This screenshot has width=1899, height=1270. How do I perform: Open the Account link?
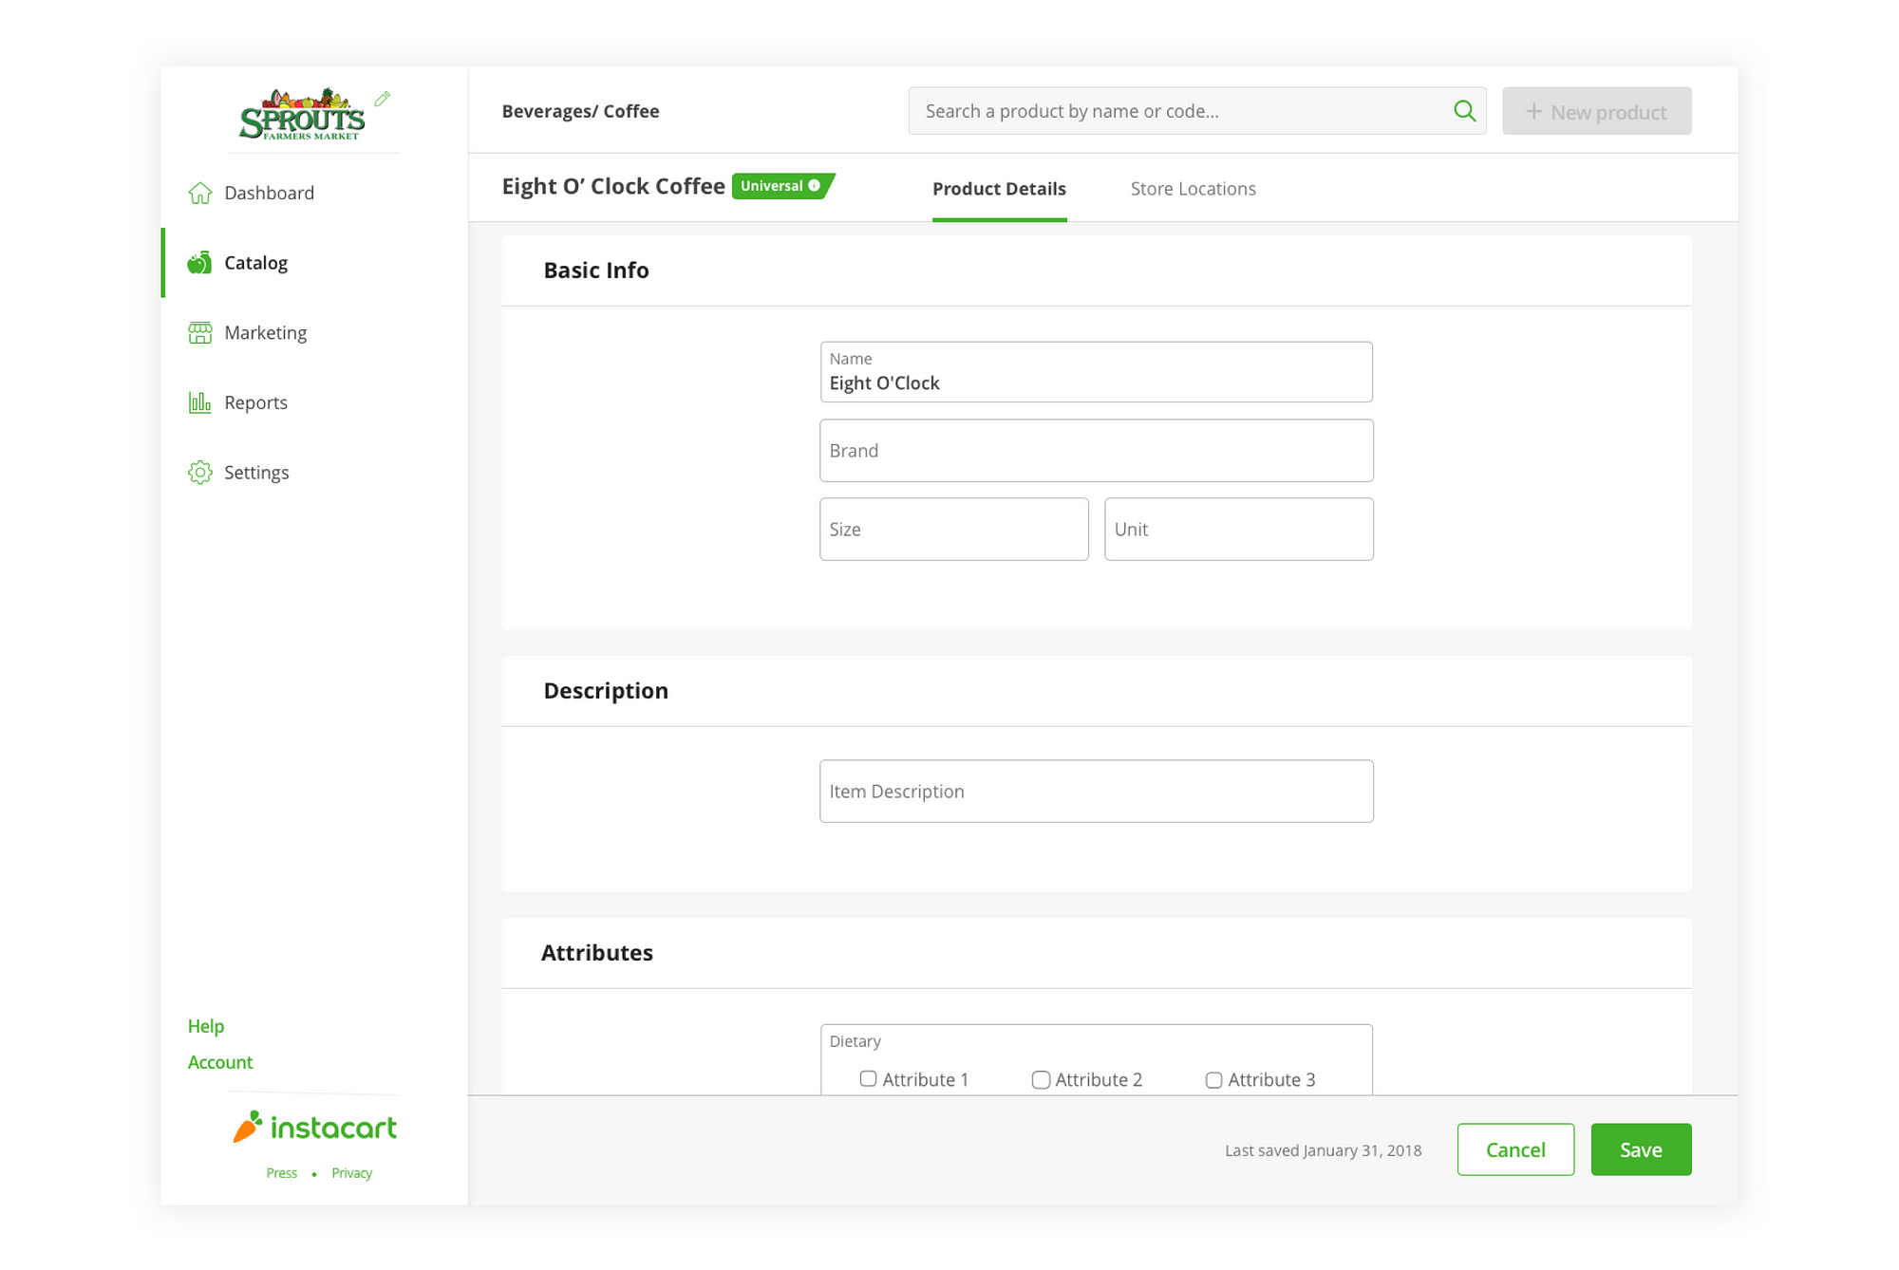[x=220, y=1062]
